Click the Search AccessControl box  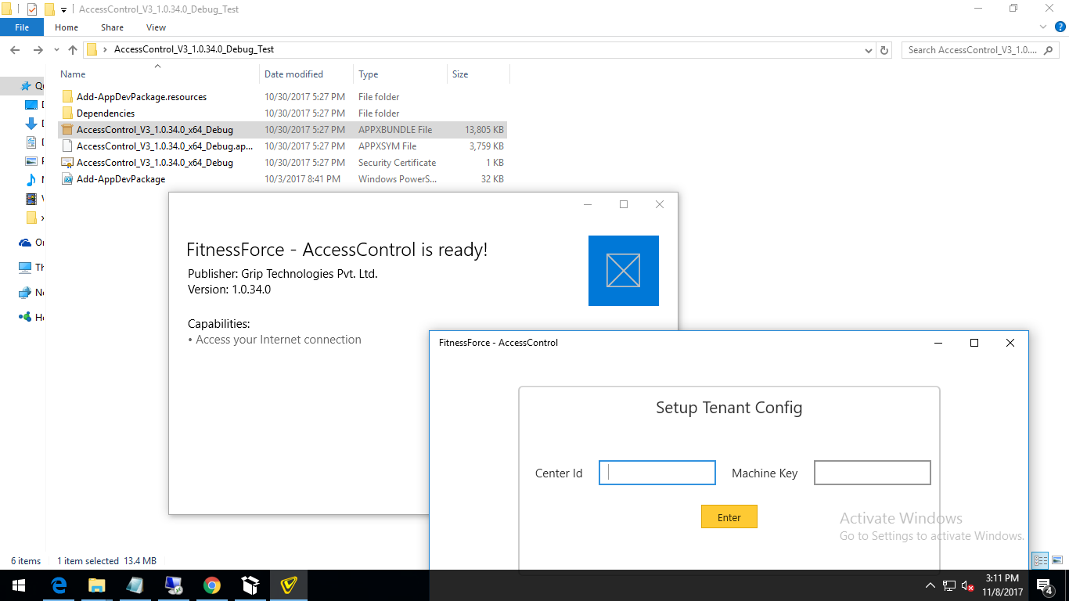[979, 50]
